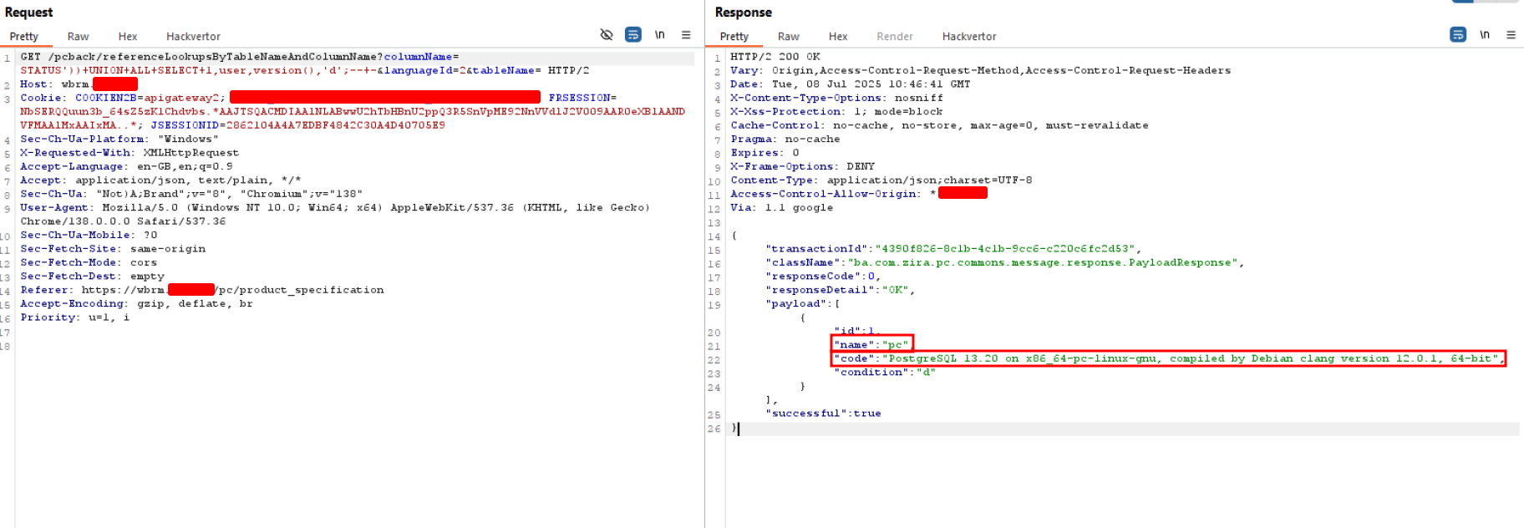Toggle line wrap icon in Request panel
Screen dimensions: 1524x528
[x=633, y=35]
